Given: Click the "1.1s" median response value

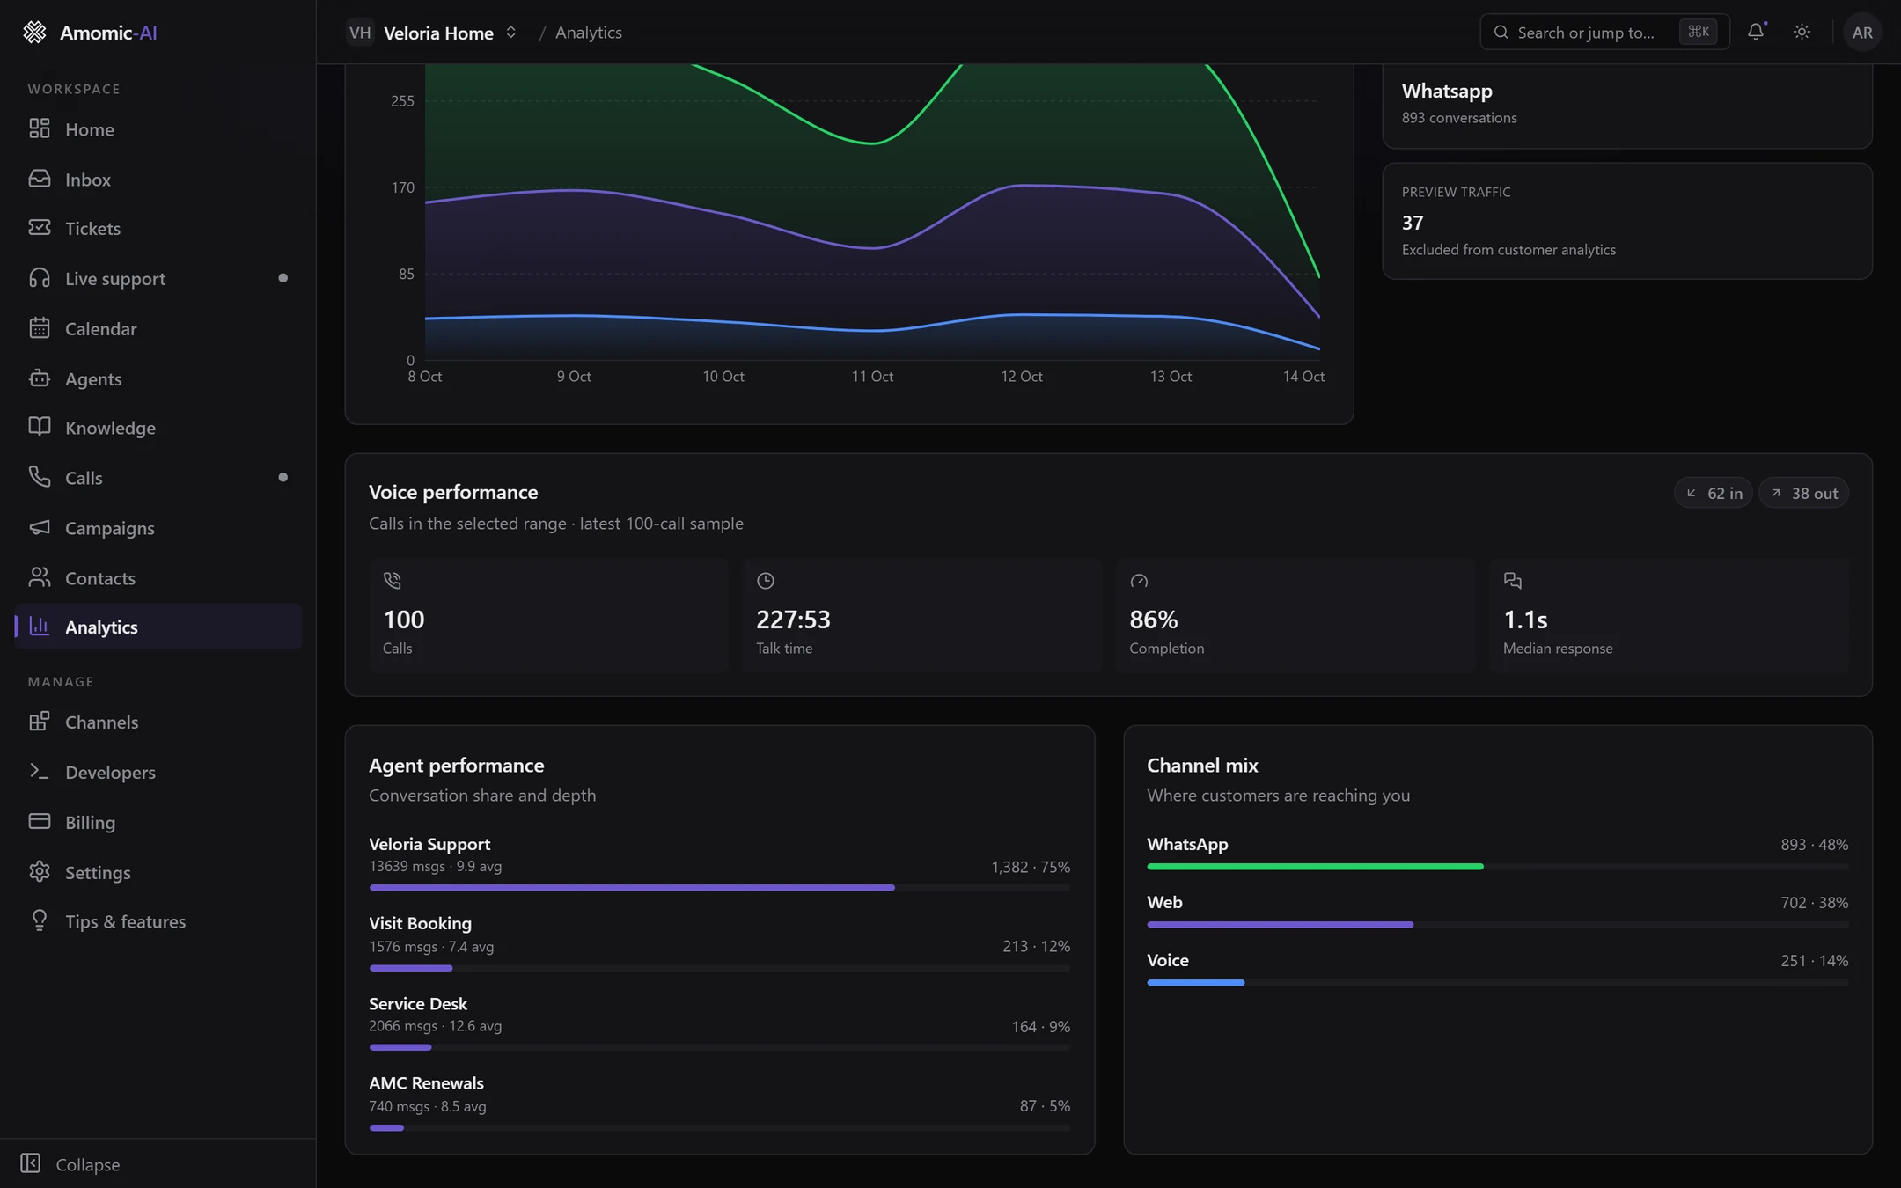Looking at the screenshot, I should click(x=1525, y=620).
